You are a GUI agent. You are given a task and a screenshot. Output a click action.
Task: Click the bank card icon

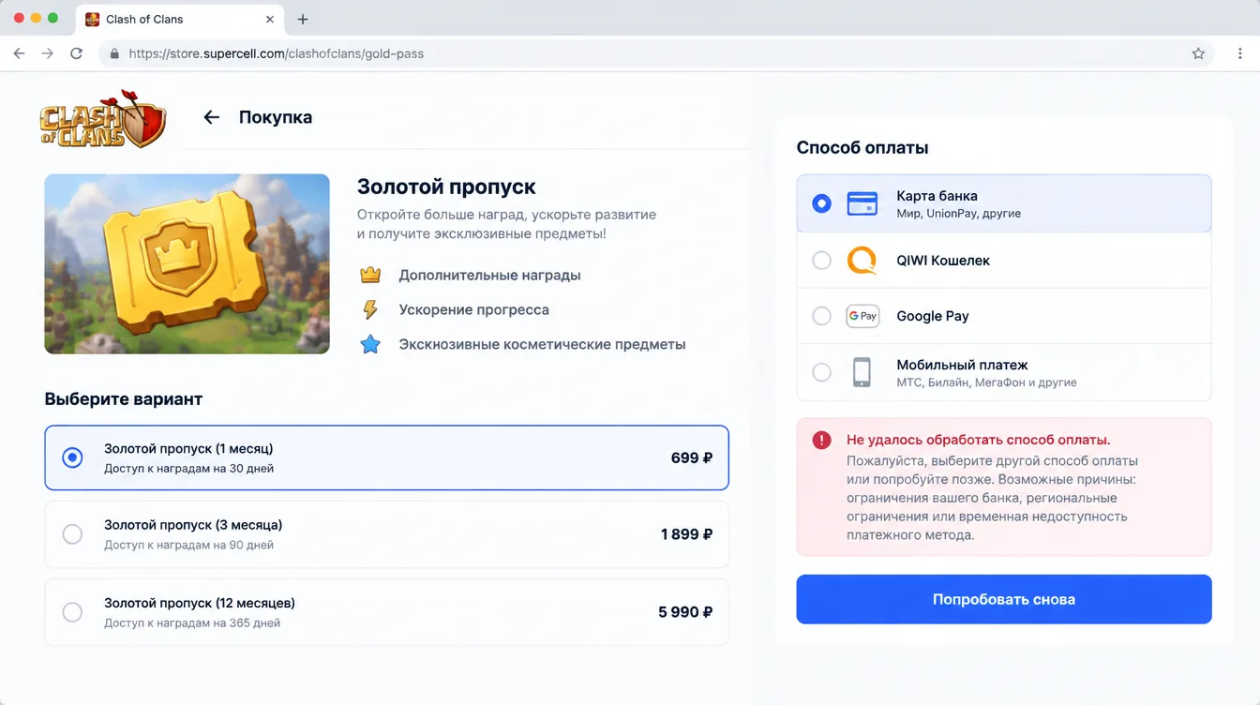862,203
